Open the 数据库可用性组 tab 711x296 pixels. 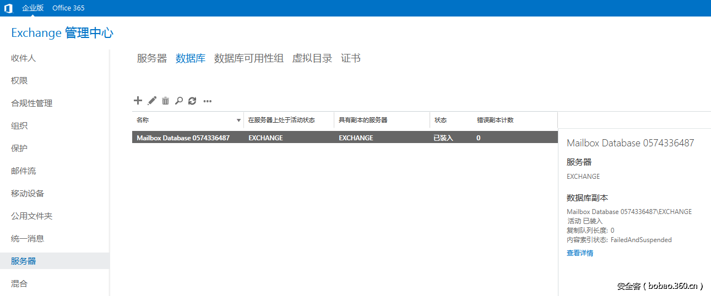point(248,58)
